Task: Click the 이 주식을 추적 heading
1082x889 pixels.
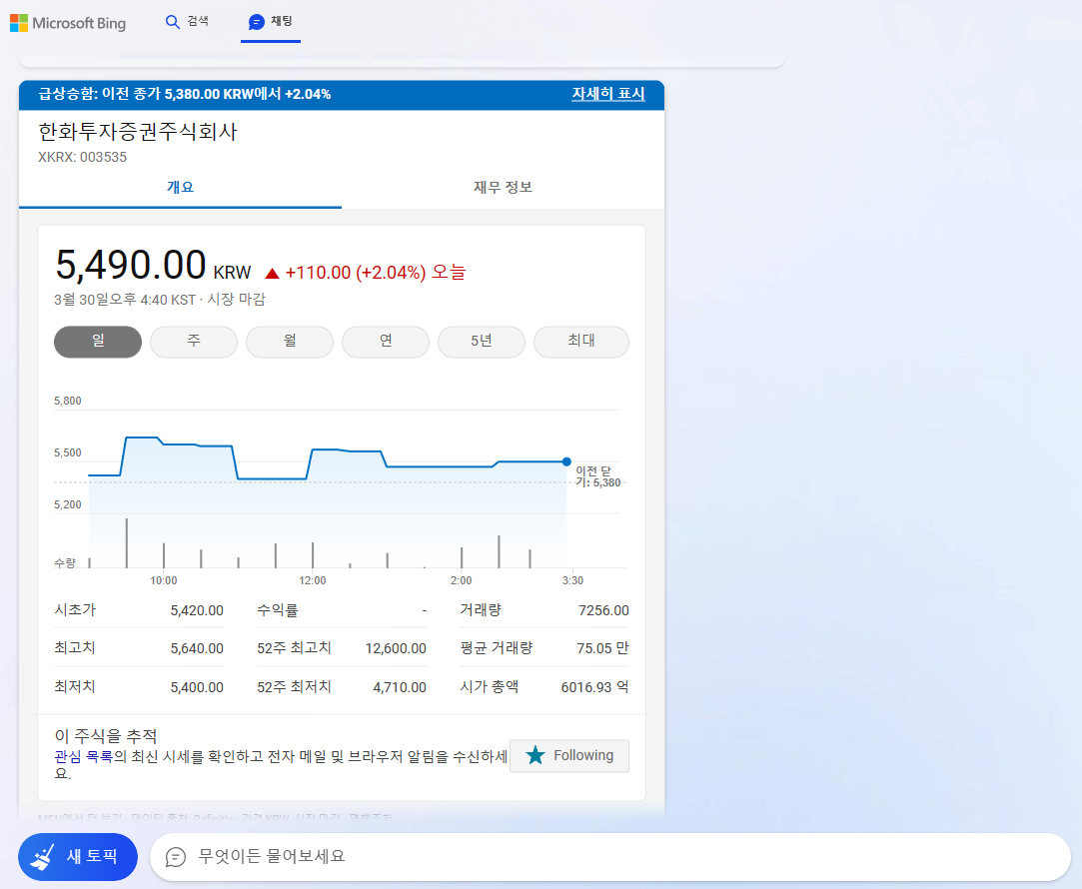Action: (x=106, y=736)
